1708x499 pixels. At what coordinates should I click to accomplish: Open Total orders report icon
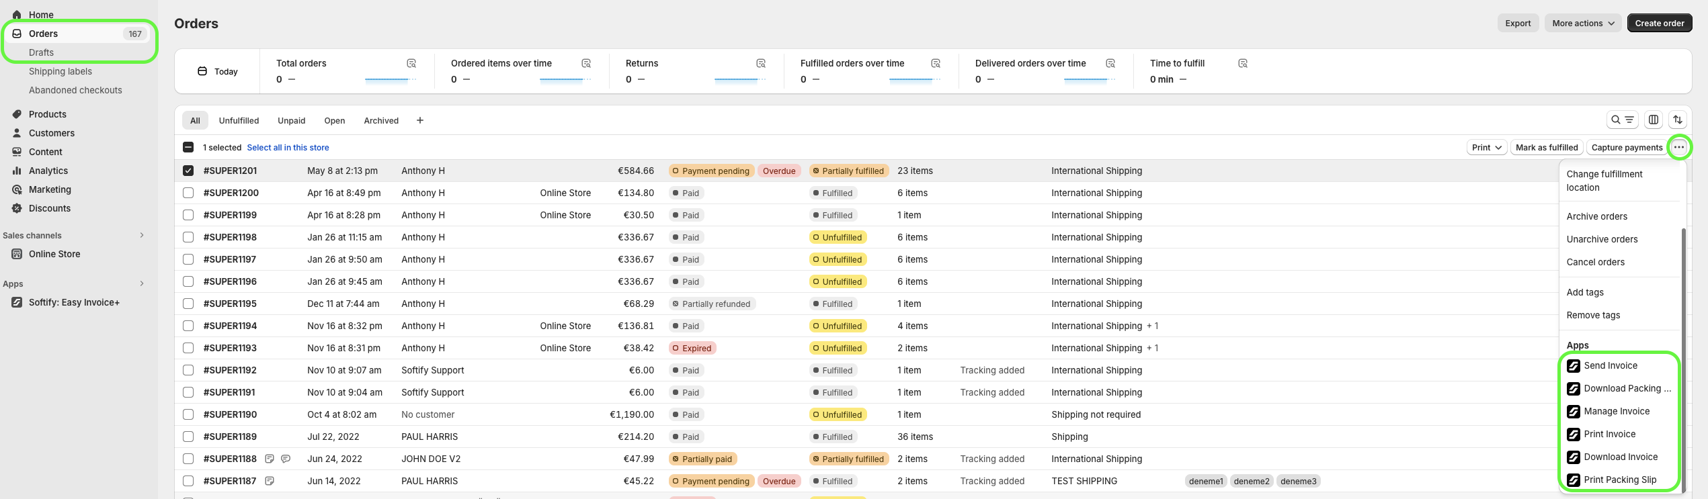(411, 64)
